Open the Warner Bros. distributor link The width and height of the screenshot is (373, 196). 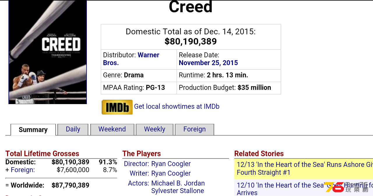[131, 59]
